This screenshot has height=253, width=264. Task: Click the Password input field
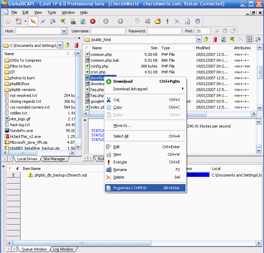[x=164, y=31]
